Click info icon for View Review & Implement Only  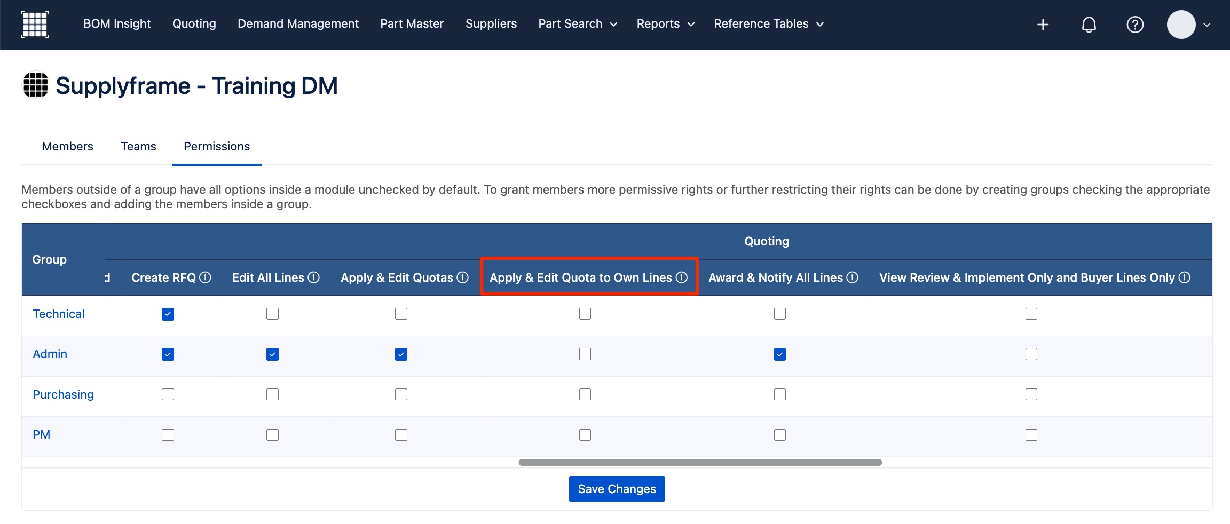click(x=1185, y=277)
